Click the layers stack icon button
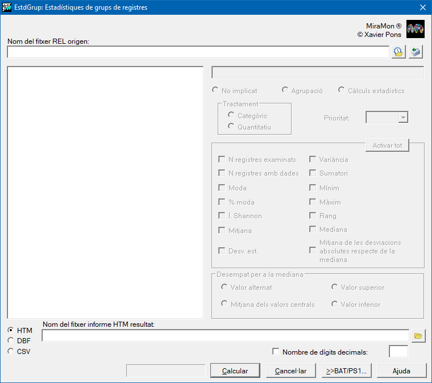This screenshot has width=432, height=383. point(416,52)
